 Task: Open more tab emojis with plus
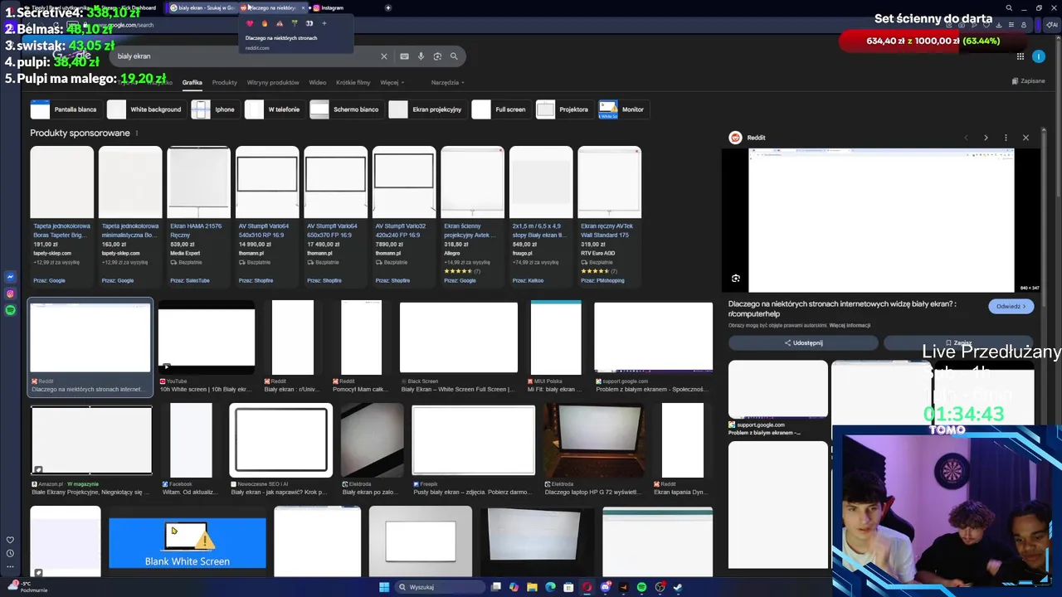[x=324, y=23]
